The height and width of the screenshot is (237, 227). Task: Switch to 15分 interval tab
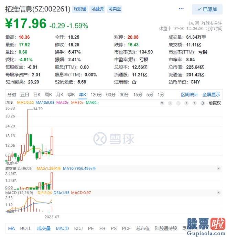pyautogui.click(x=138, y=95)
